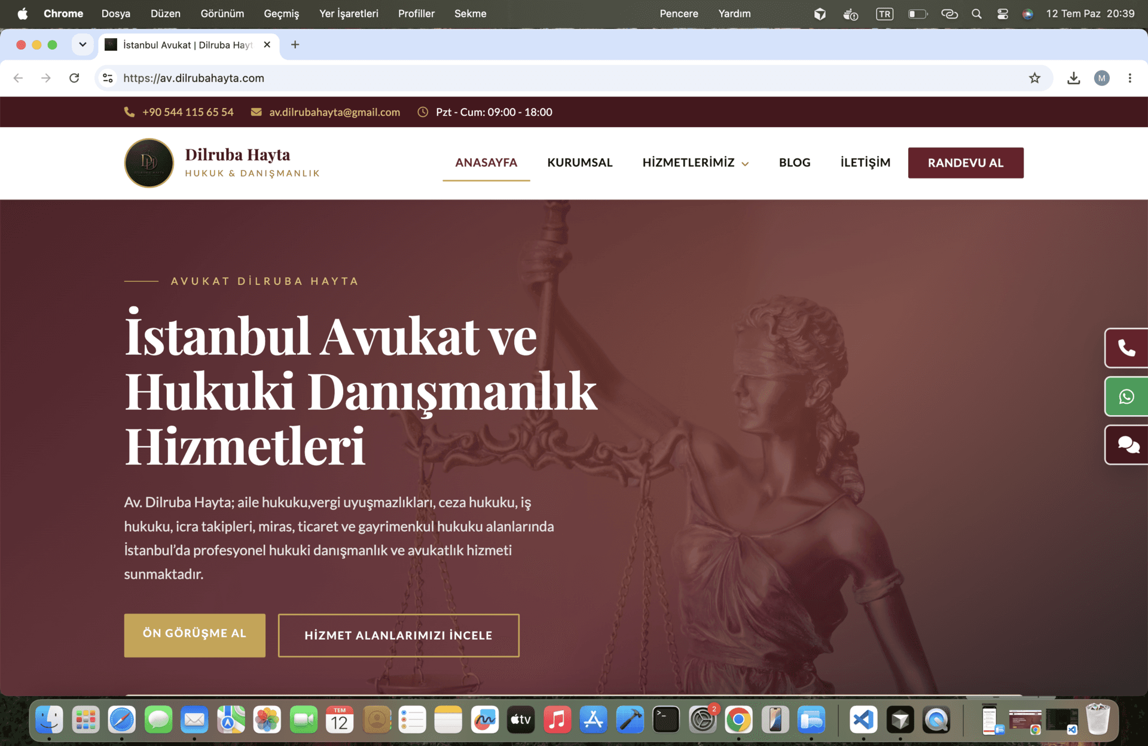
Task: Open the Apple menu
Action: tap(22, 14)
